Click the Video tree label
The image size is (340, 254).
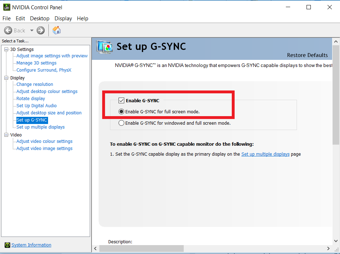(x=16, y=135)
